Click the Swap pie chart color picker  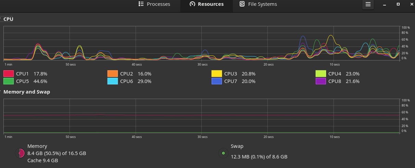[223, 153]
